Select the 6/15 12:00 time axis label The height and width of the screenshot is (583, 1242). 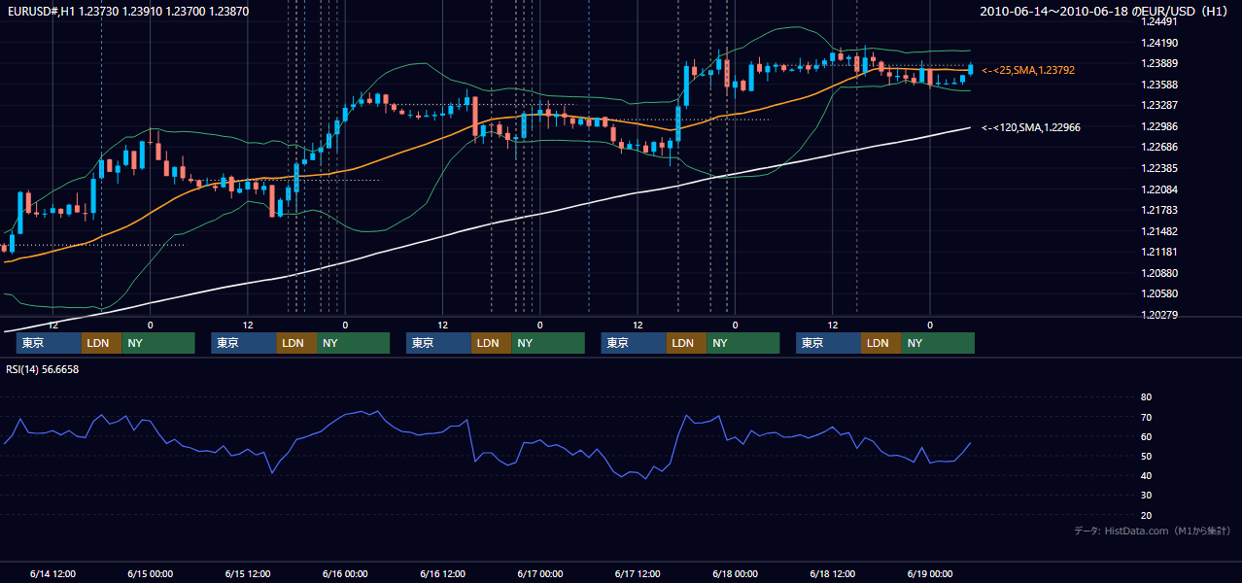[248, 574]
